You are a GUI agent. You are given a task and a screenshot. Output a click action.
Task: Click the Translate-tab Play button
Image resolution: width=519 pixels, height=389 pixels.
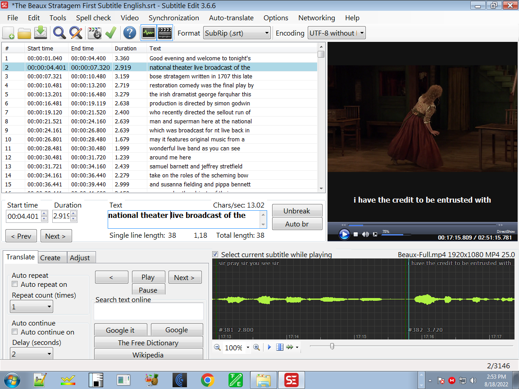148,277
